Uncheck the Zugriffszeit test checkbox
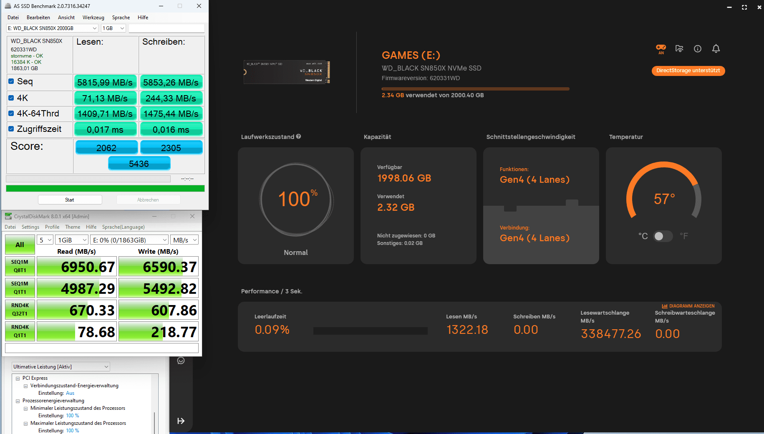764x434 pixels. tap(11, 129)
